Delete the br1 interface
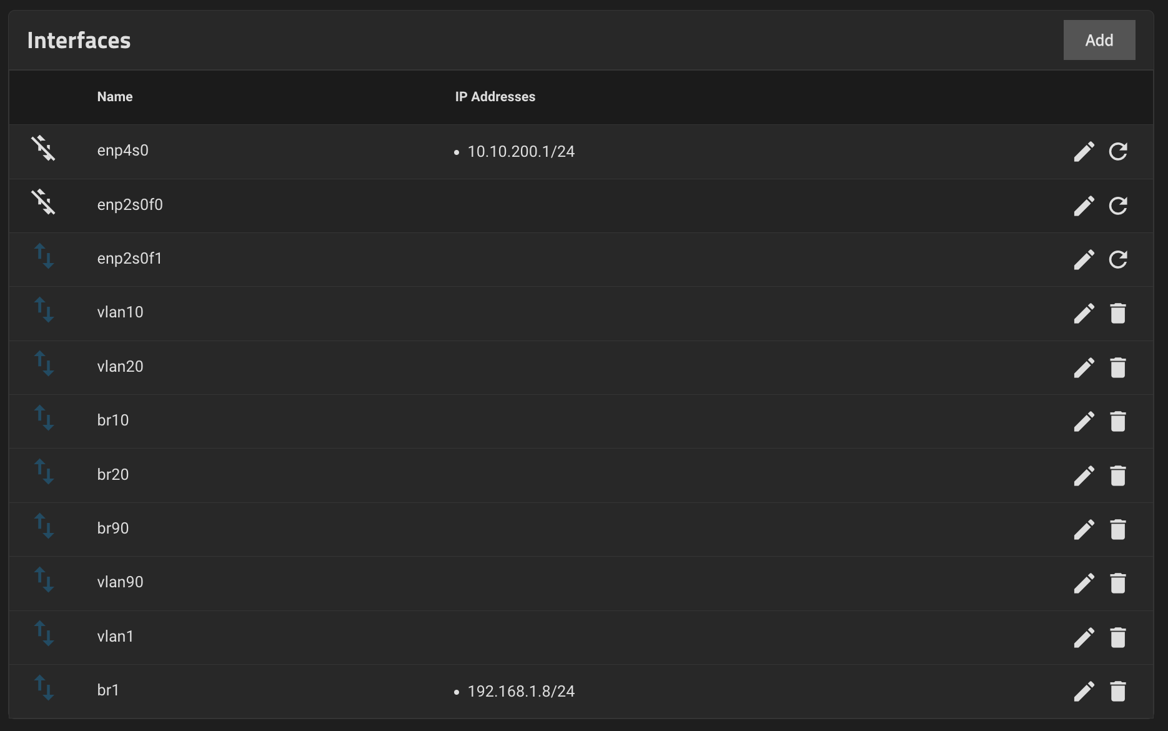The image size is (1168, 731). click(1117, 691)
